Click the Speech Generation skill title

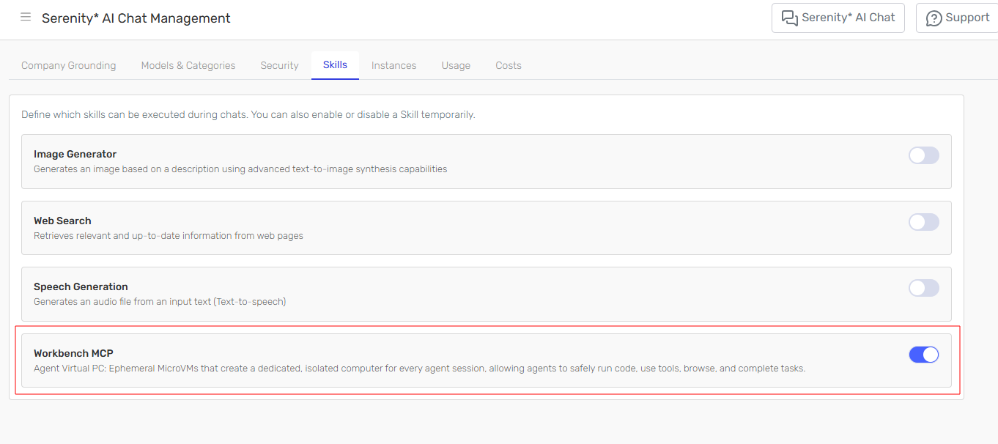81,286
